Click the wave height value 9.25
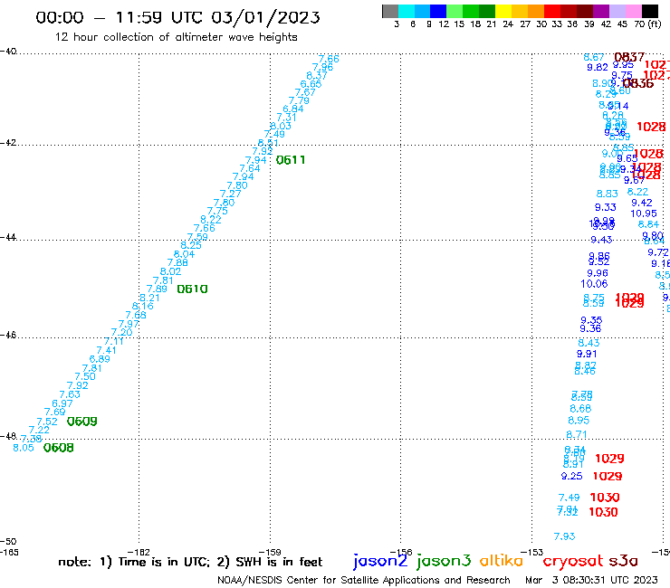Viewport: 670px width, 588px height. [571, 476]
